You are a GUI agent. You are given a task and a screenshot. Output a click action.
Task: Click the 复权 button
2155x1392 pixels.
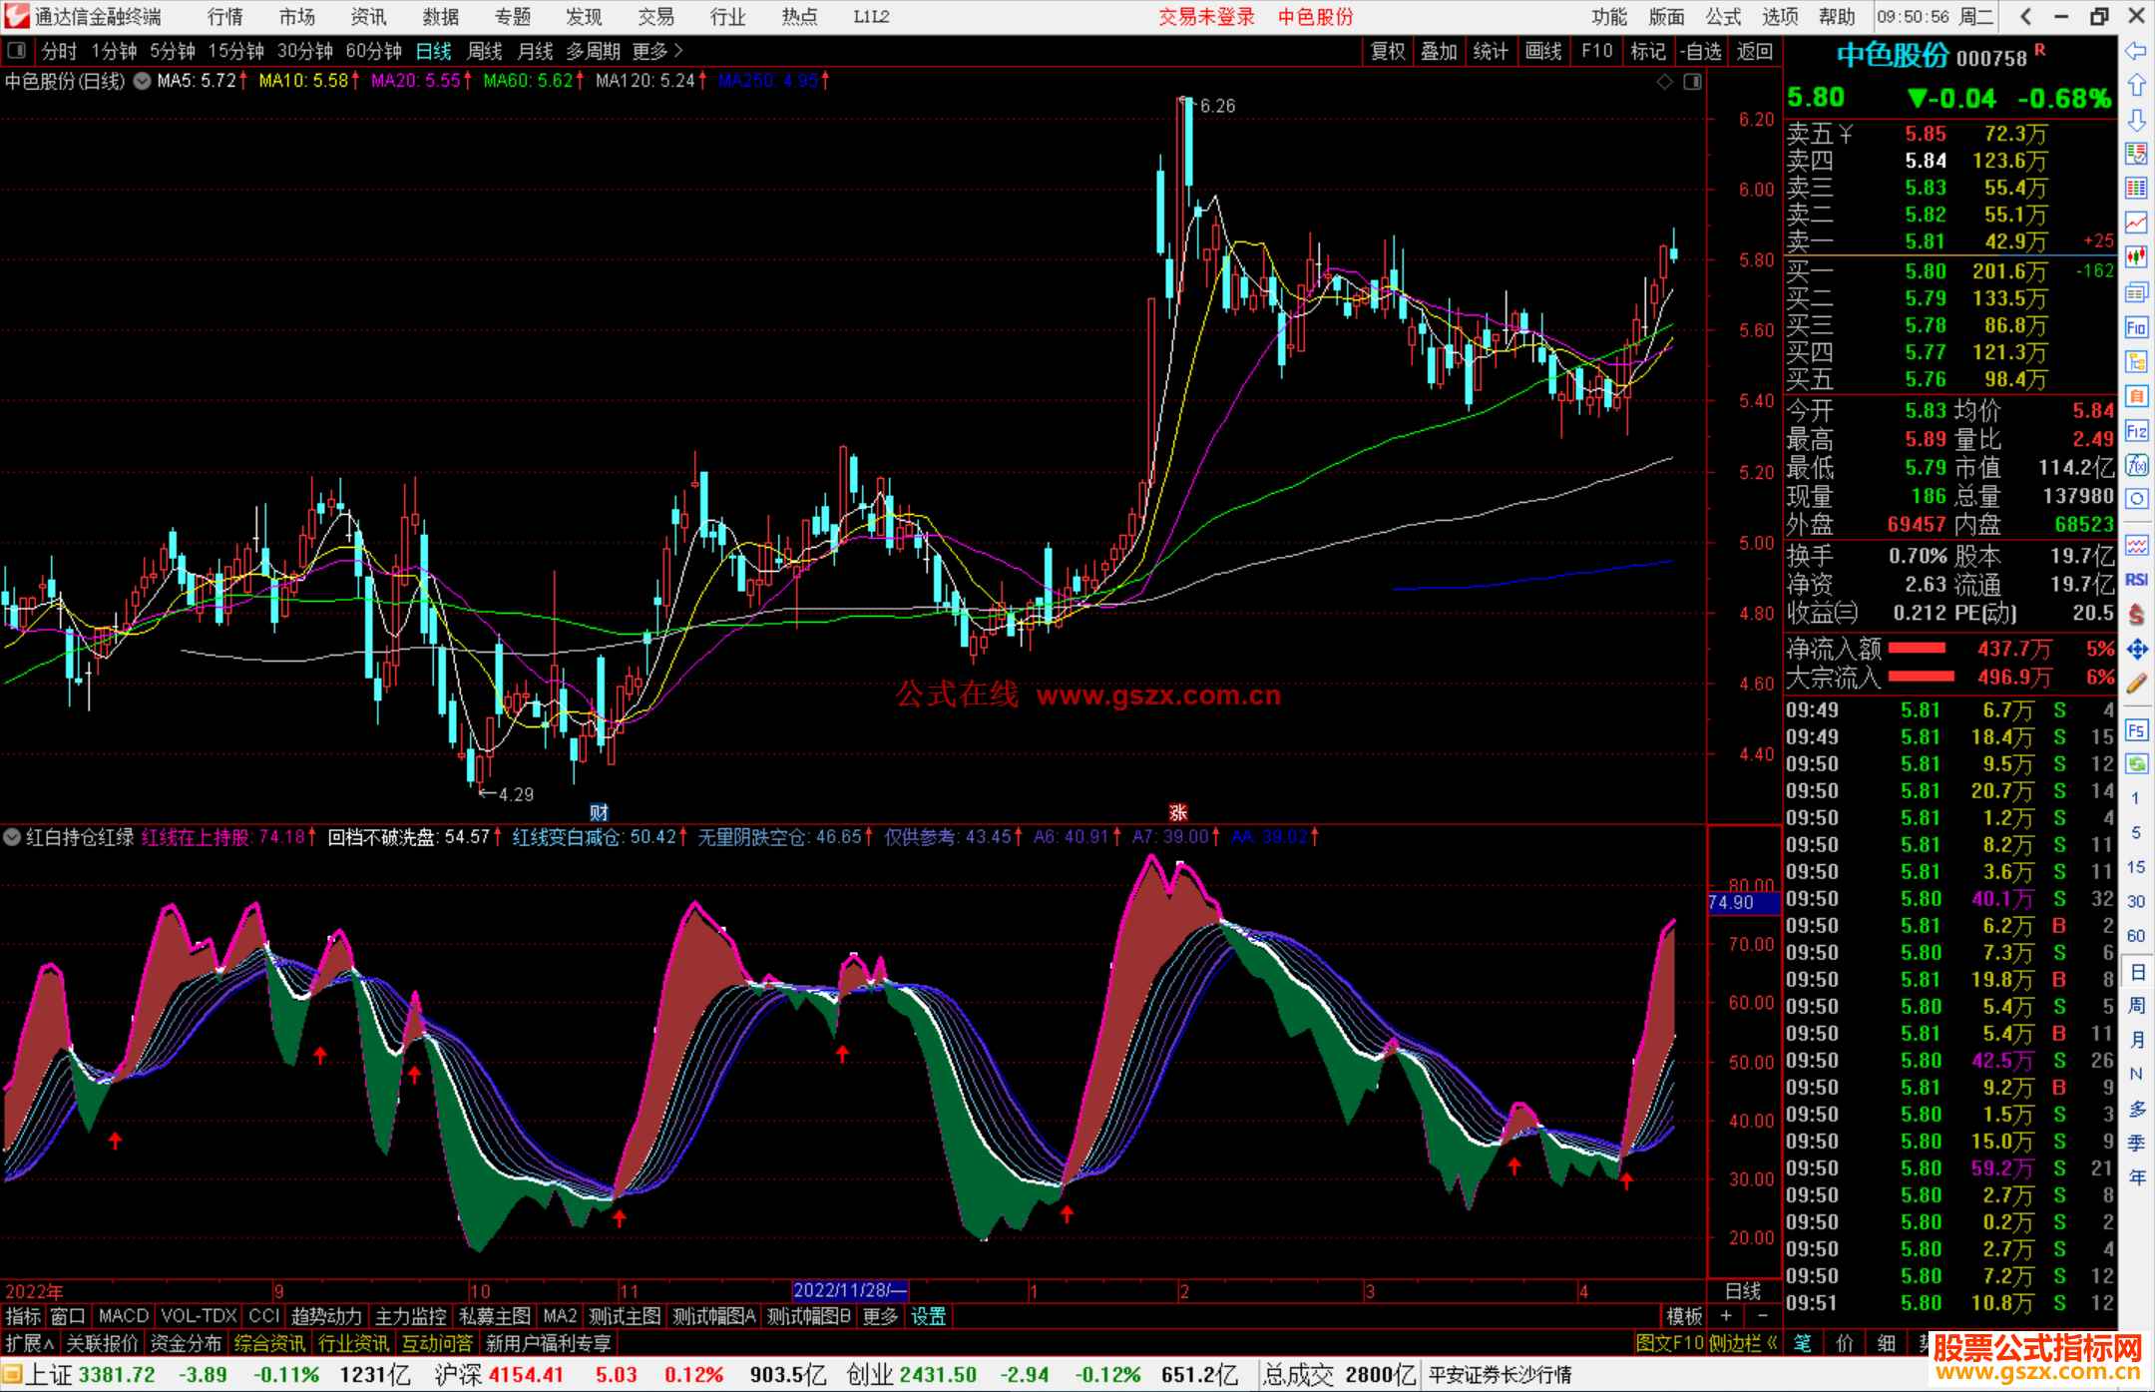pos(1388,51)
